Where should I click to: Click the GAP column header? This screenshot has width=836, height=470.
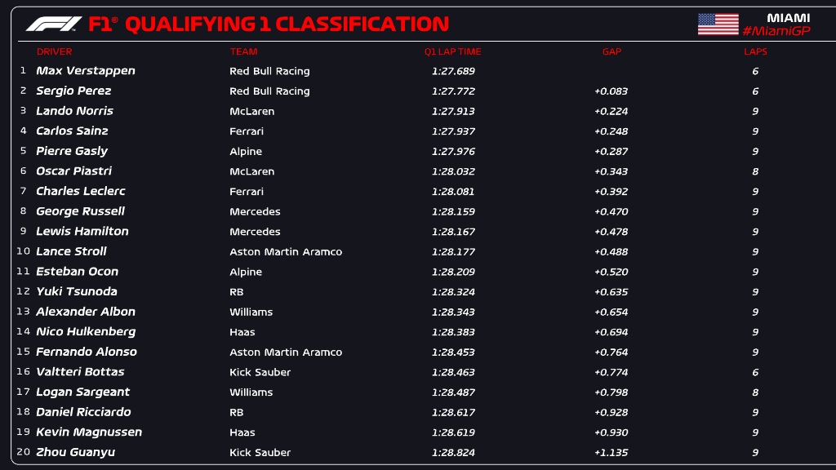(611, 51)
